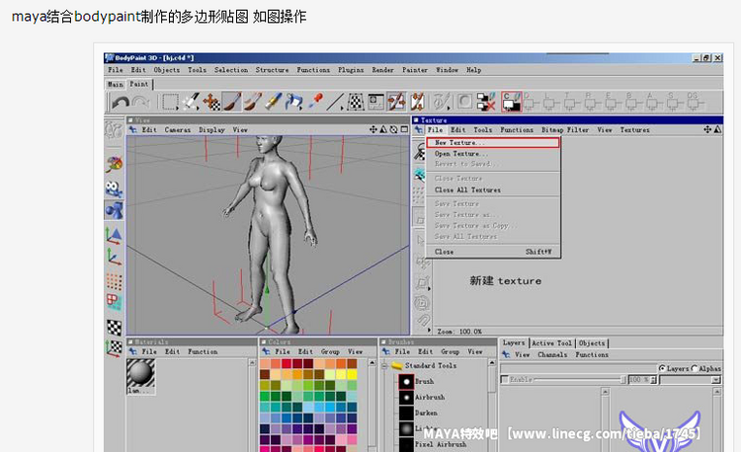
Task: Open the Layers tab
Action: pyautogui.click(x=514, y=342)
